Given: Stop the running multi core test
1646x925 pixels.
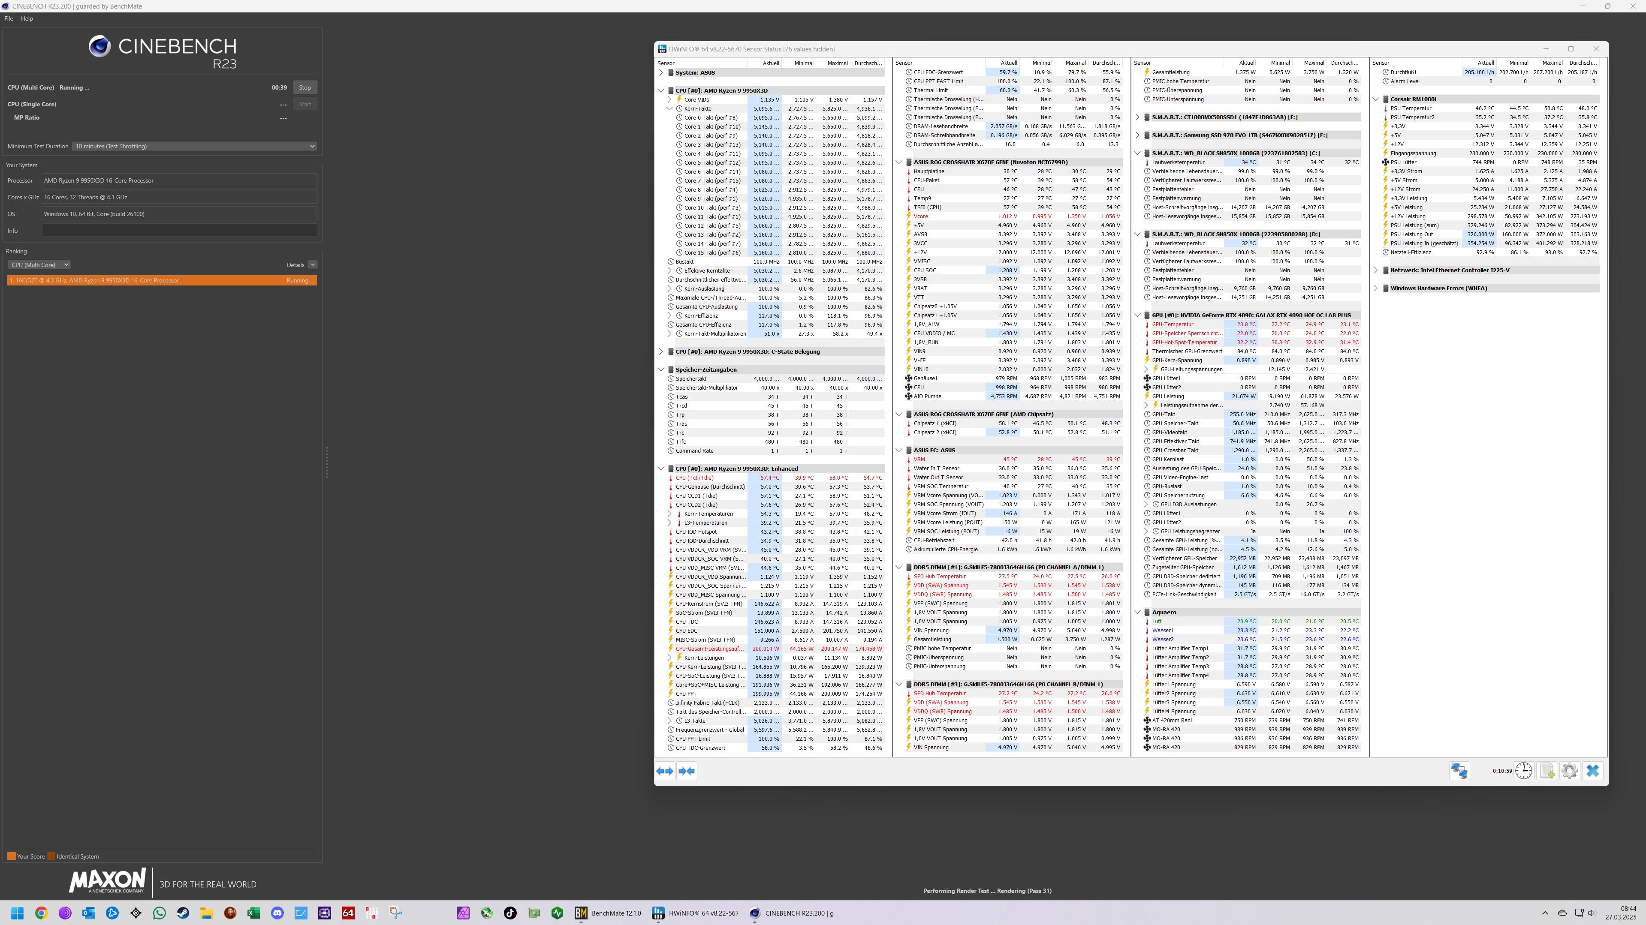Looking at the screenshot, I should (x=305, y=87).
